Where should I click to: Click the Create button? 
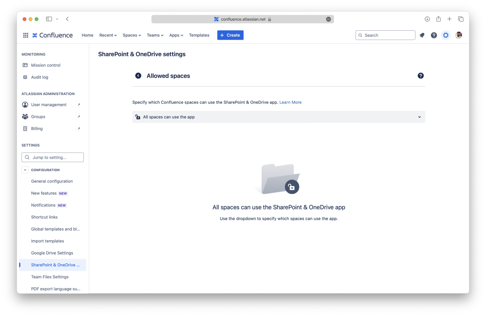(230, 35)
